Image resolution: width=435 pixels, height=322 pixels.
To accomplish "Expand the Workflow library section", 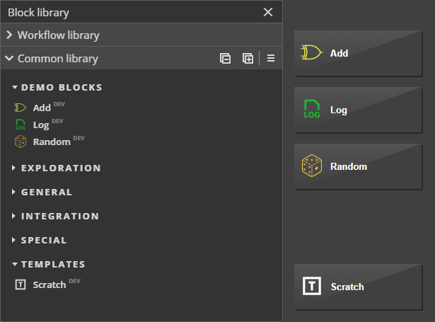I will click(9, 35).
